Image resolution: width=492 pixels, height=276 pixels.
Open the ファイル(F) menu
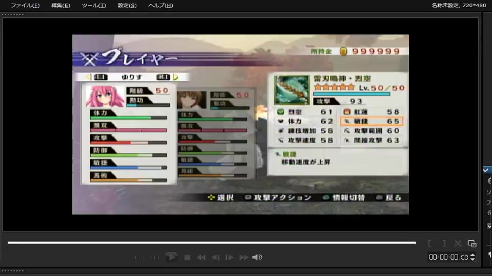pos(25,5)
